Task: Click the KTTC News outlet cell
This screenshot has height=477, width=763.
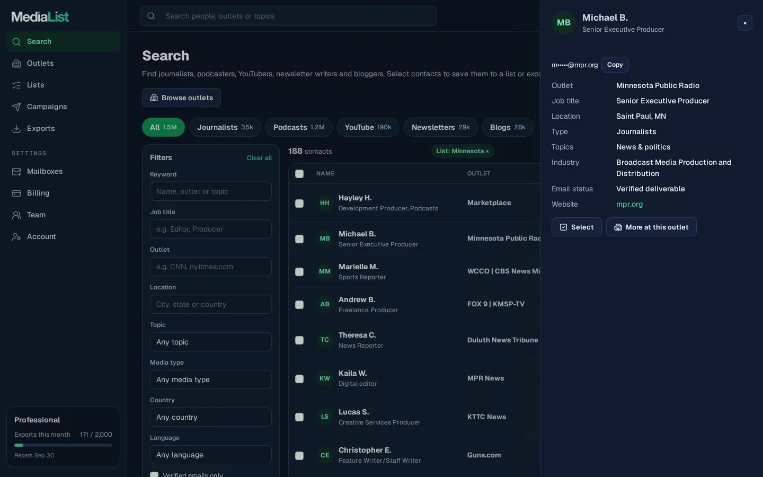Action: tap(486, 417)
